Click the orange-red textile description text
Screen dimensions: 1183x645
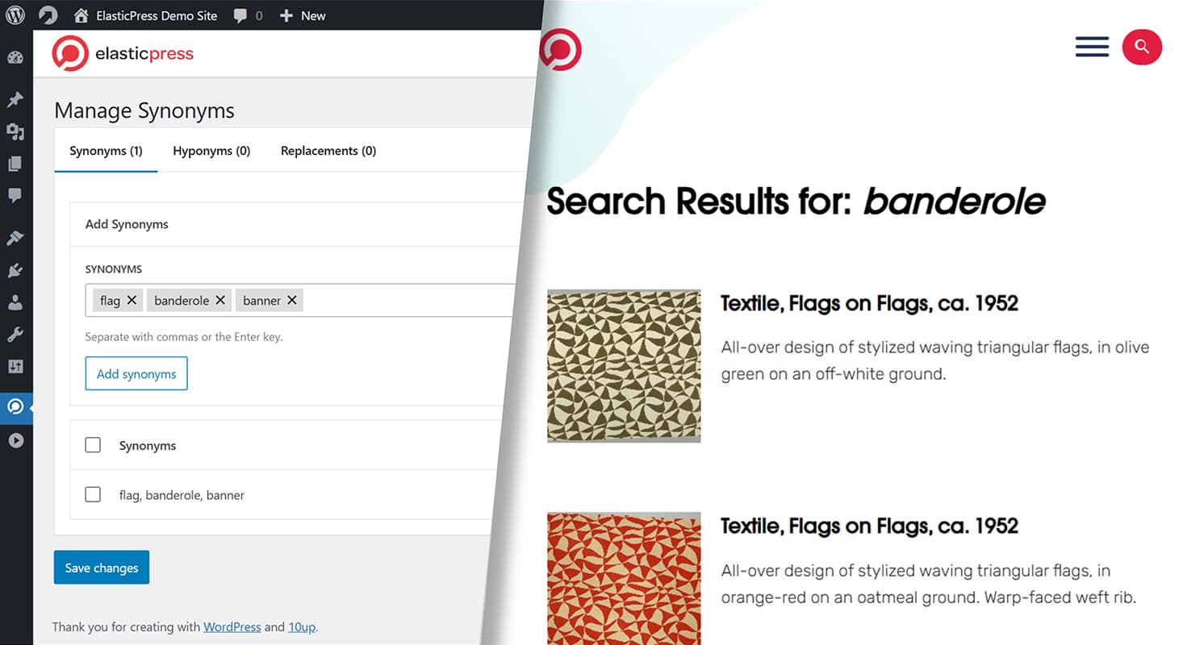[929, 584]
